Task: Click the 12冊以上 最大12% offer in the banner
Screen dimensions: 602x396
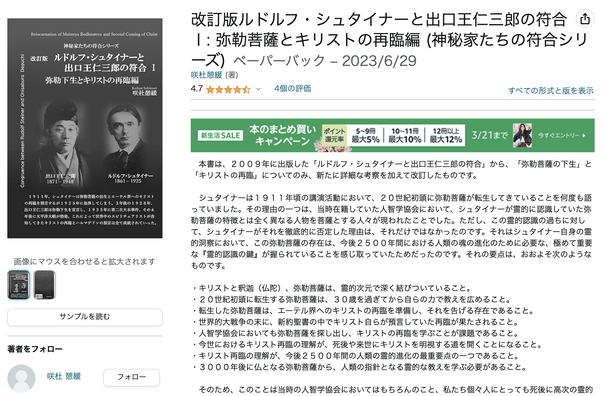Action: click(446, 135)
